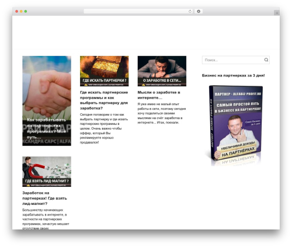Image resolution: width=292 pixels, height=247 pixels.
Task: Click the reload icon in address bar
Action: click(x=190, y=12)
